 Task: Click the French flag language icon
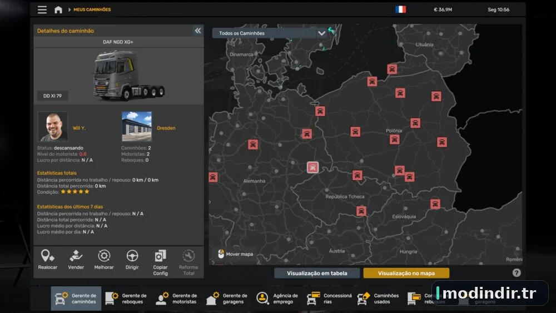(401, 9)
